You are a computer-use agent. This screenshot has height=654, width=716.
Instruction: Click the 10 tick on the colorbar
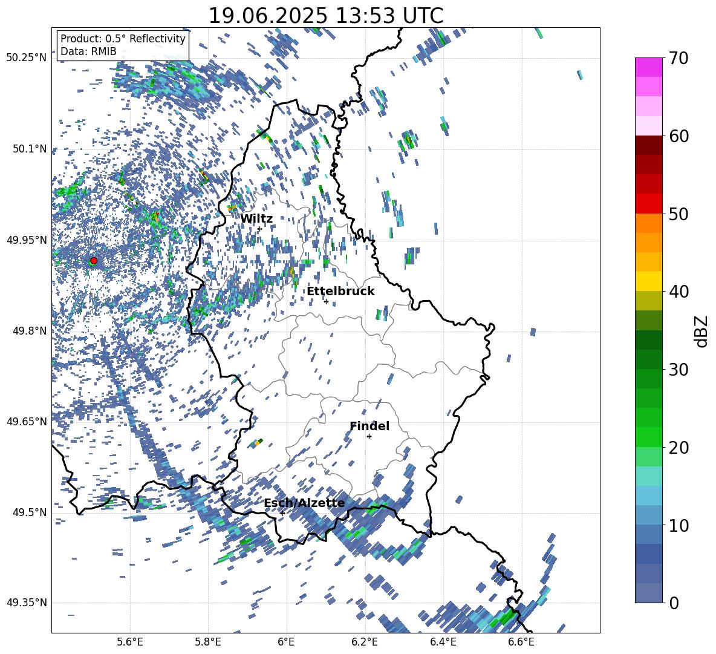pos(678,525)
